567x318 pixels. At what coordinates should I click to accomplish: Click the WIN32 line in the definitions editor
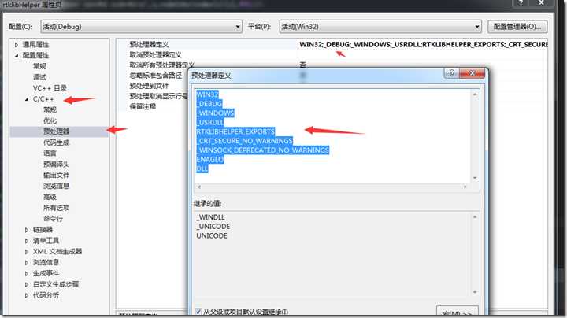click(x=207, y=94)
